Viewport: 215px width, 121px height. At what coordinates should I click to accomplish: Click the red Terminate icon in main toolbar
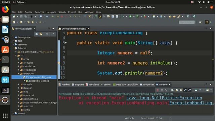62,16
